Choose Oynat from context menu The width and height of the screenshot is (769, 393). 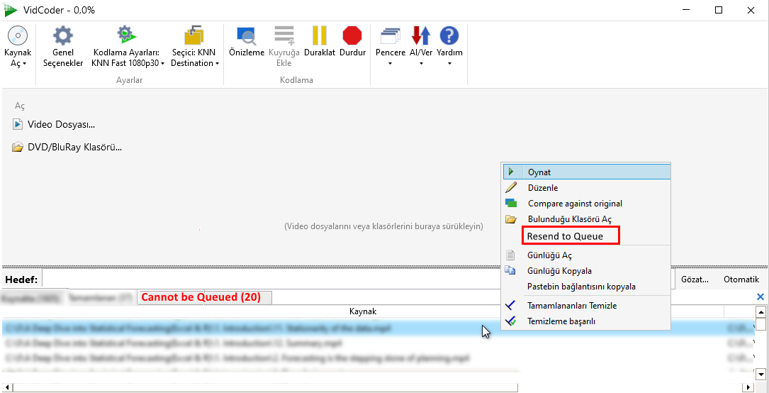(x=587, y=172)
